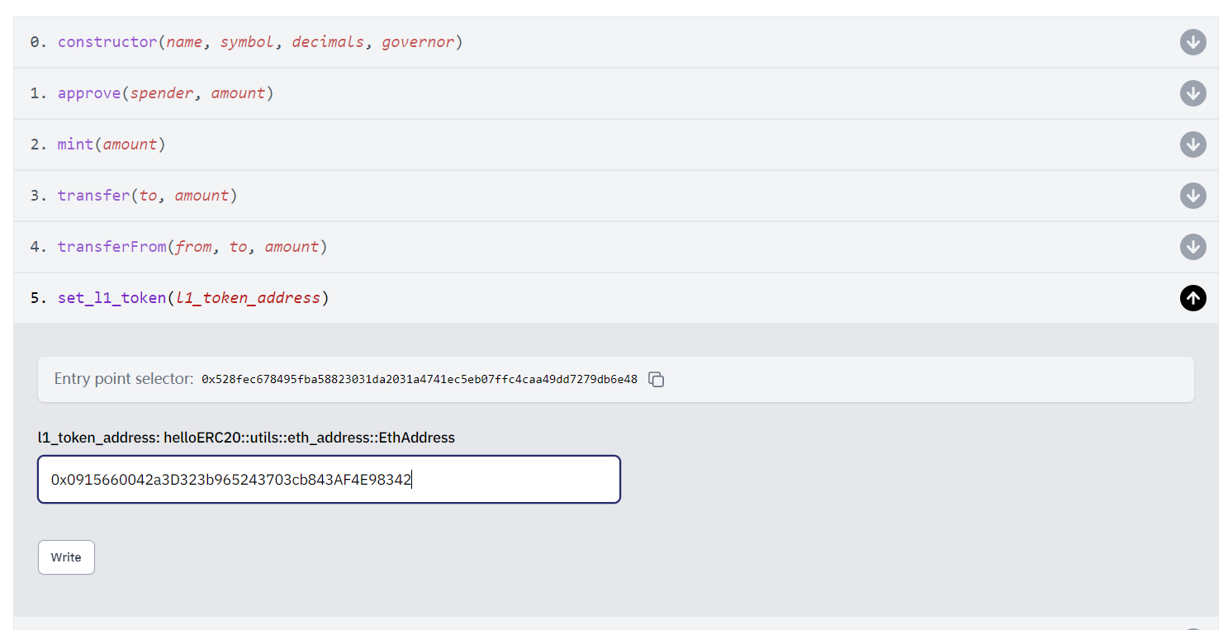Select the mint(amount) row header
The width and height of the screenshot is (1228, 630).
[107, 144]
